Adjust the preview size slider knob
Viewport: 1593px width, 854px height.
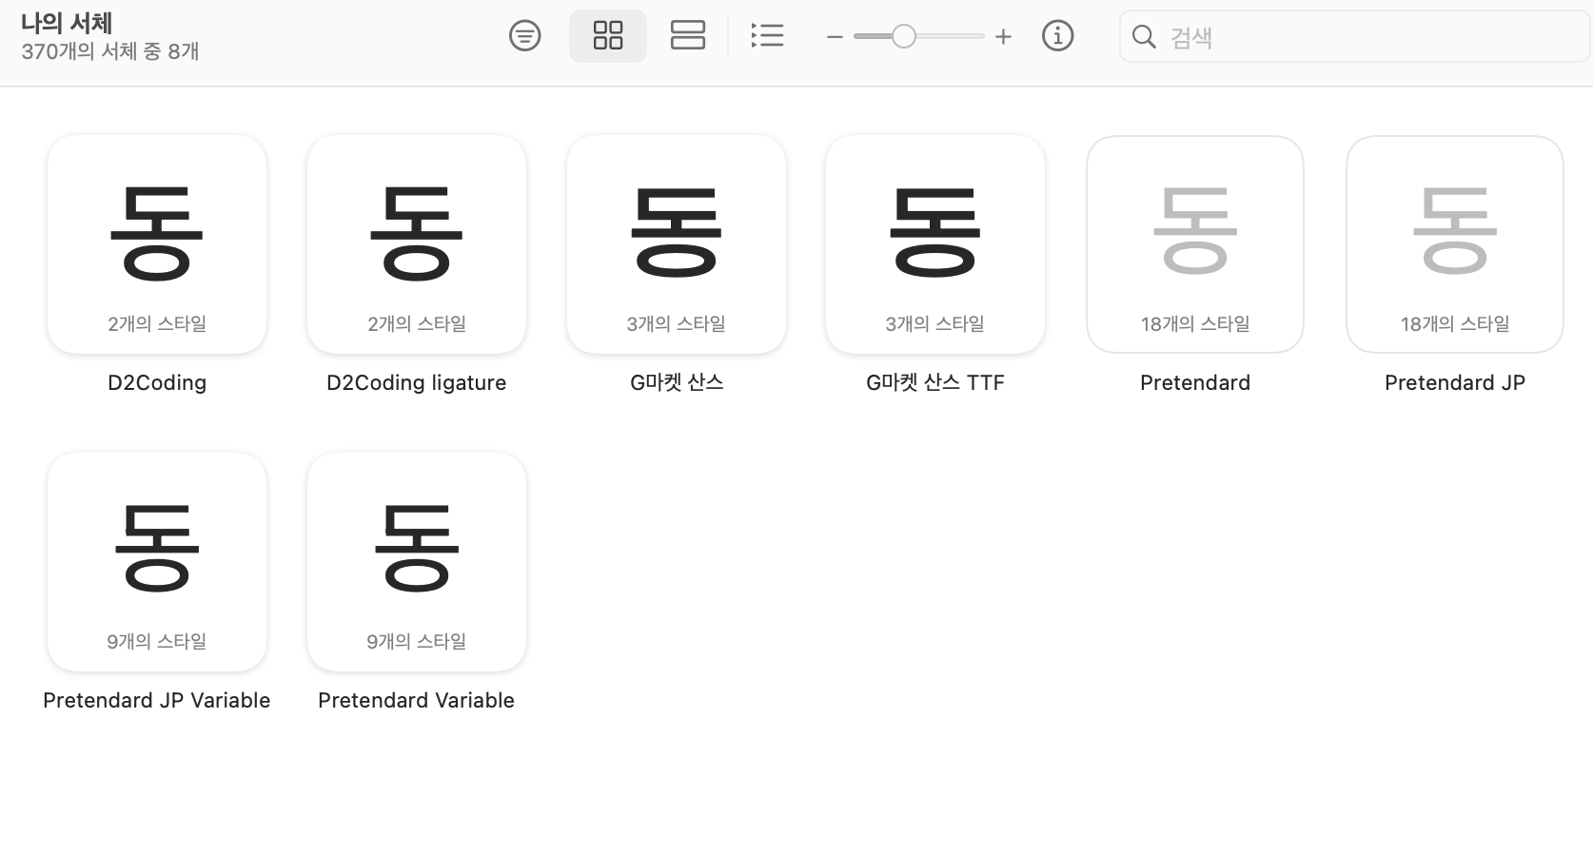(x=904, y=36)
